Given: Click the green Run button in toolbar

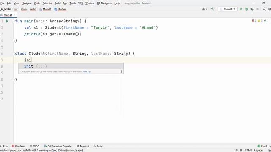Looking at the screenshot, I should (x=241, y=9).
